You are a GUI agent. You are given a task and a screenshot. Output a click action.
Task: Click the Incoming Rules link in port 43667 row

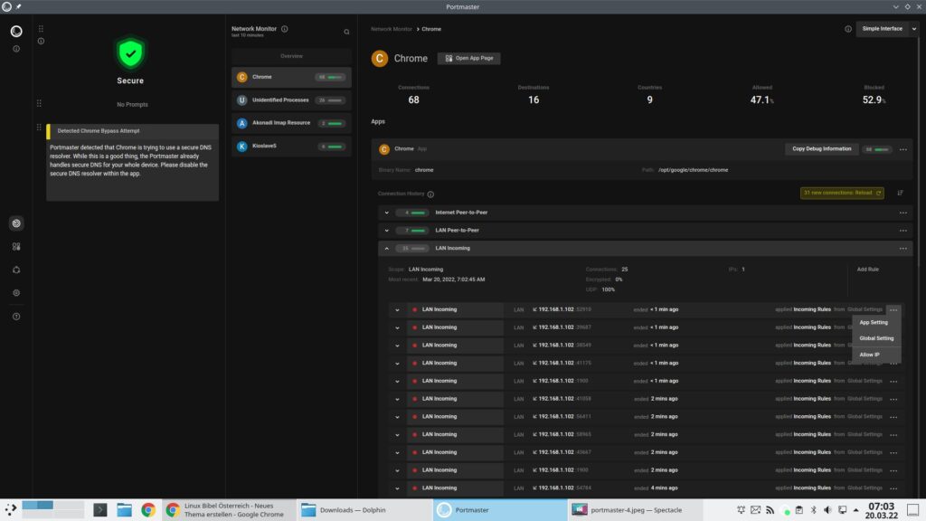(812, 452)
